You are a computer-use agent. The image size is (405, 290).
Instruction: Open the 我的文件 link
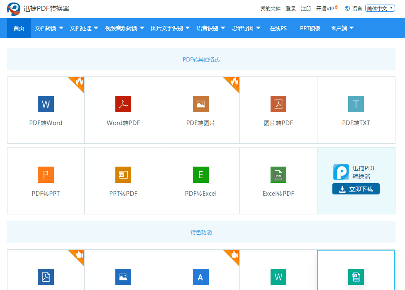[x=271, y=9]
